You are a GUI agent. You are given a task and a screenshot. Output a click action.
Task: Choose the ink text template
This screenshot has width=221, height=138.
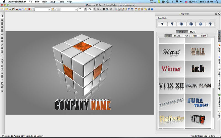click(198, 69)
